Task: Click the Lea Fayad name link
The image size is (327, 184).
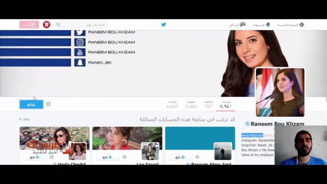Action: point(147,164)
